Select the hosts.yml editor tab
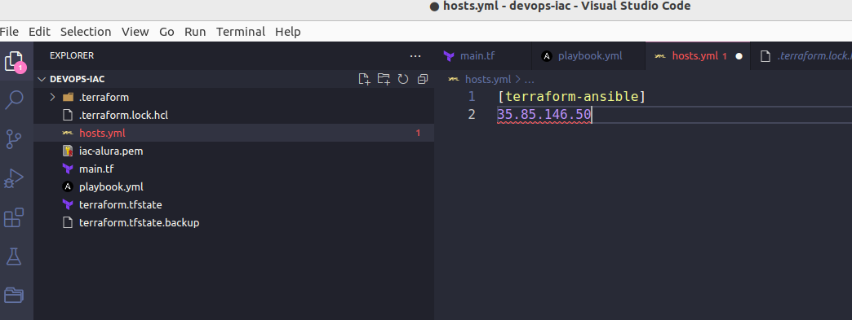The image size is (852, 320). click(x=698, y=56)
